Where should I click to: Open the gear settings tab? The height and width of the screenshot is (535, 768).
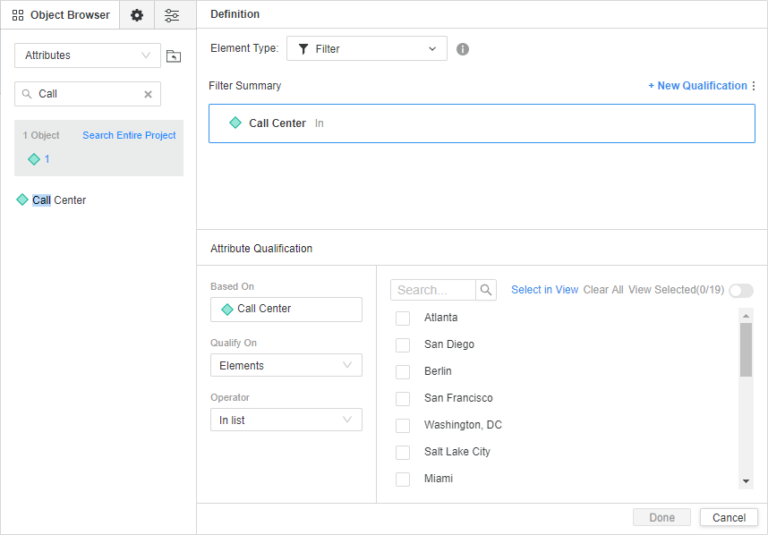pyautogui.click(x=137, y=15)
